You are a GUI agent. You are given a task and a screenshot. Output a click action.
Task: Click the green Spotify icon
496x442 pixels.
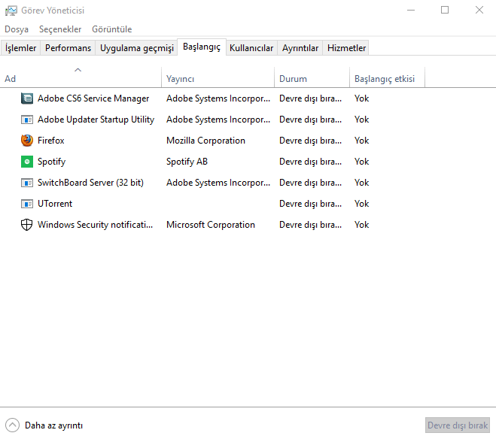point(27,162)
